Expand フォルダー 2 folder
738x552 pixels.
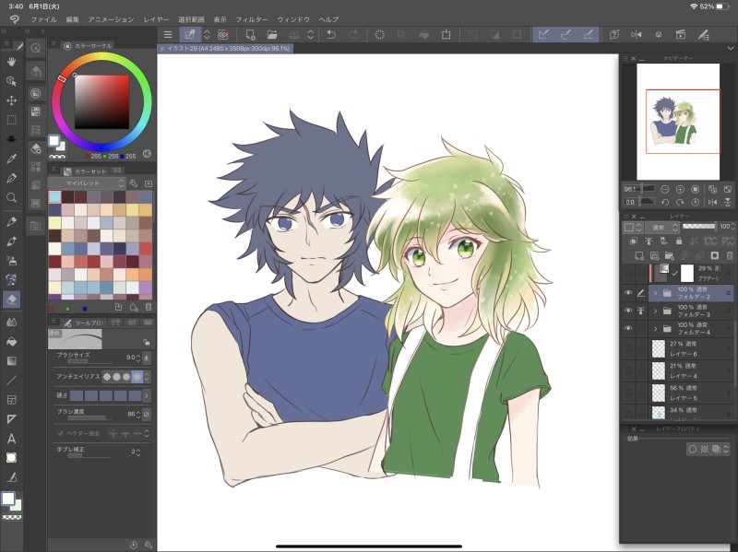tap(655, 293)
